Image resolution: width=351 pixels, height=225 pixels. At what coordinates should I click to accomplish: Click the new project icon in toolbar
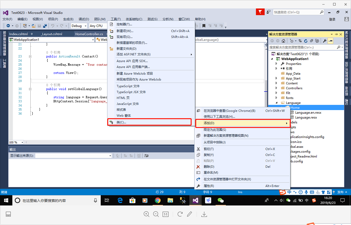pyautogui.click(x=25, y=26)
